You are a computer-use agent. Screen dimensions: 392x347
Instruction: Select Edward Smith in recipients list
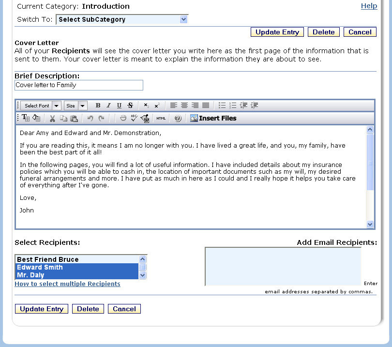pos(77,267)
